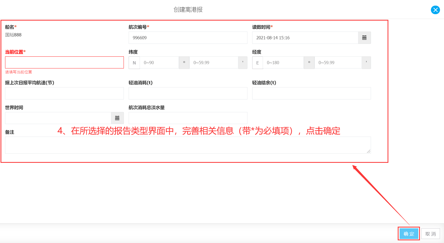Focus the 航次消耗总淡水量 input field
This screenshot has width=444, height=243.
[188, 118]
